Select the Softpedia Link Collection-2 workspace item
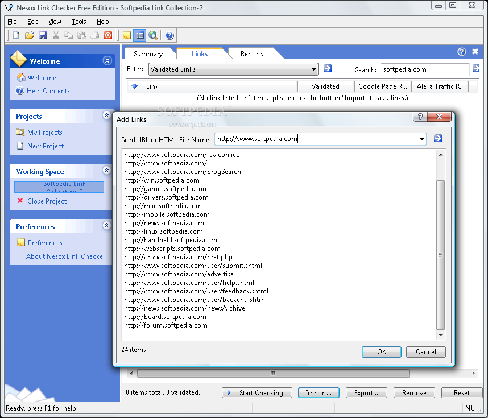Image resolution: width=488 pixels, height=418 pixels. click(x=59, y=187)
